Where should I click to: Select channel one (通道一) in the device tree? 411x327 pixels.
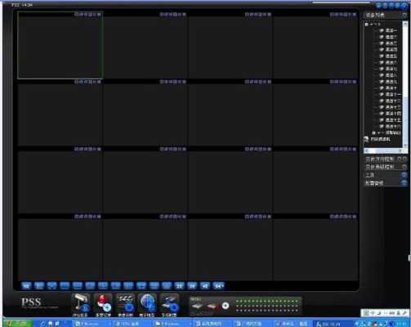pos(389,30)
